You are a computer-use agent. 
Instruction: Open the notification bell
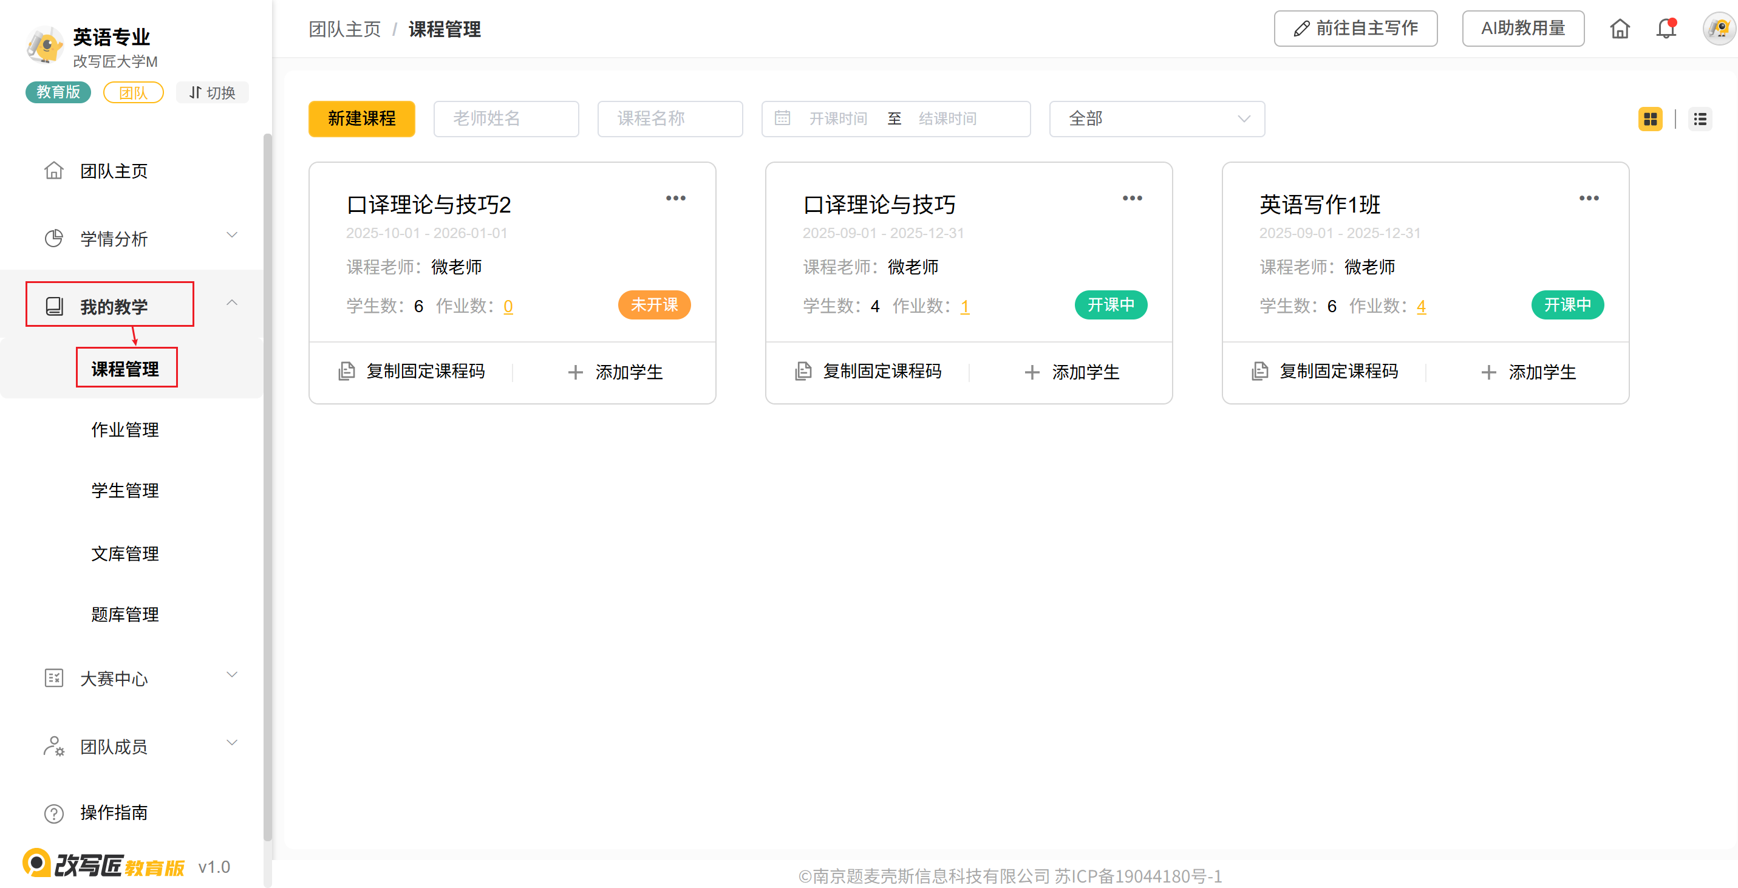click(x=1666, y=29)
